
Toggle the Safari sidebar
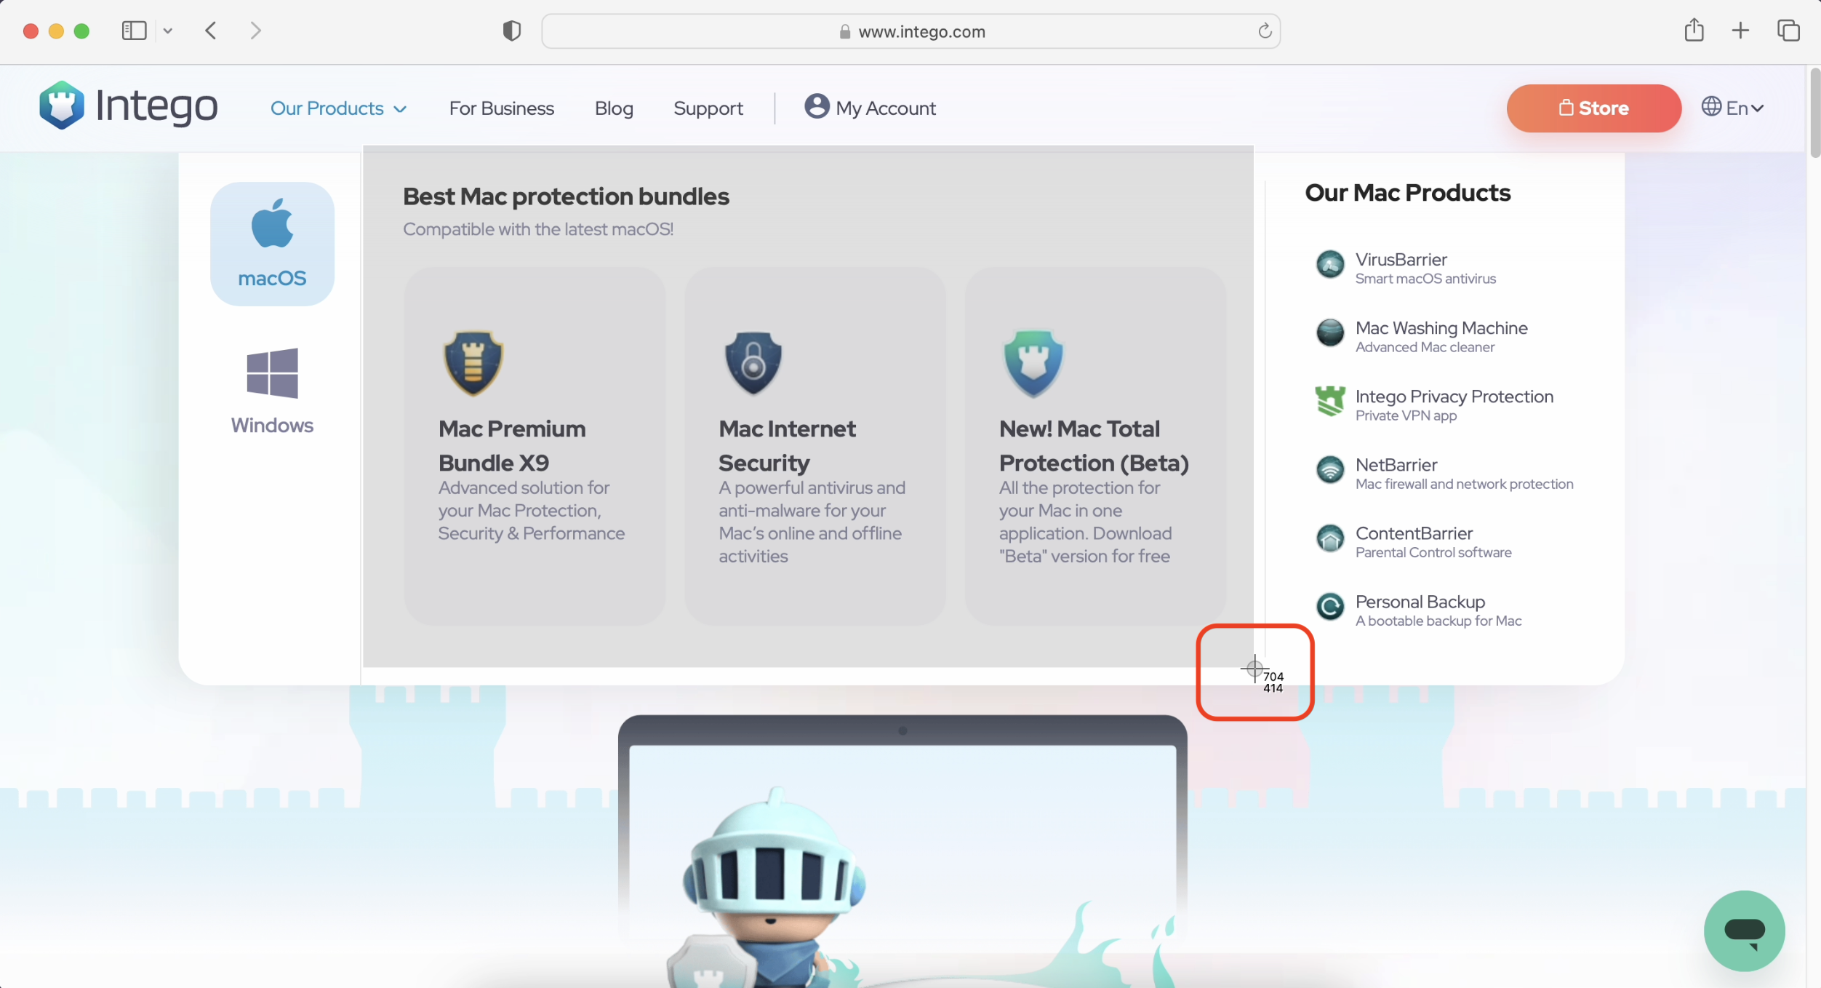[x=134, y=31]
